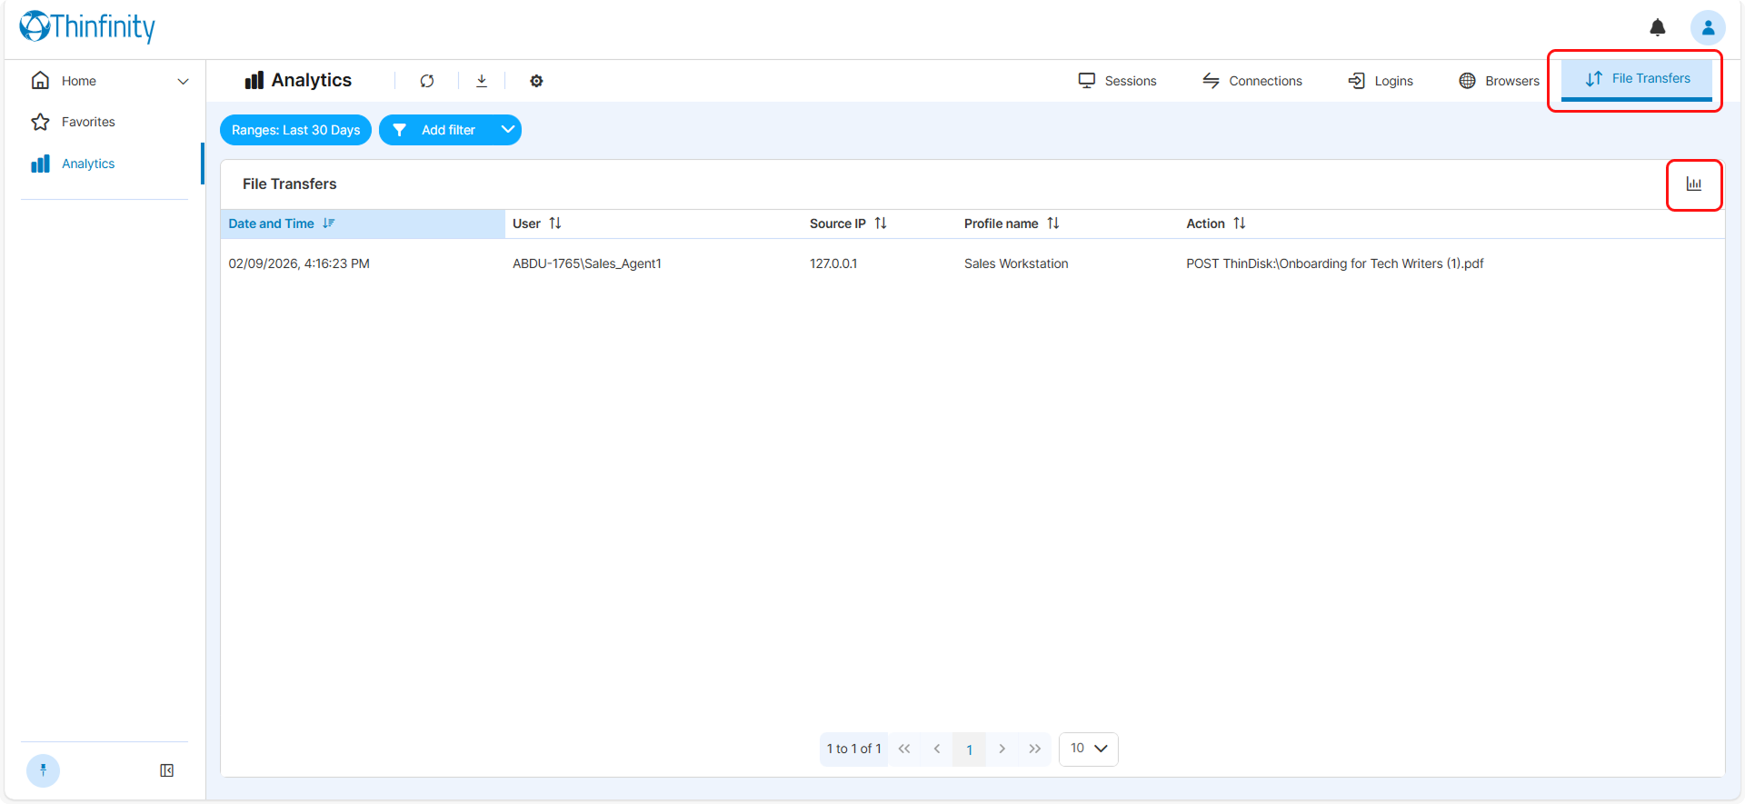Pin the sidebar with the pin icon
Screen dimensions: 1745x804
tap(43, 770)
